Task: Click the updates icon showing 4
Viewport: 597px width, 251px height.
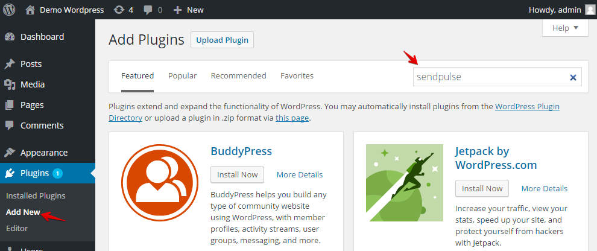Action: point(119,10)
